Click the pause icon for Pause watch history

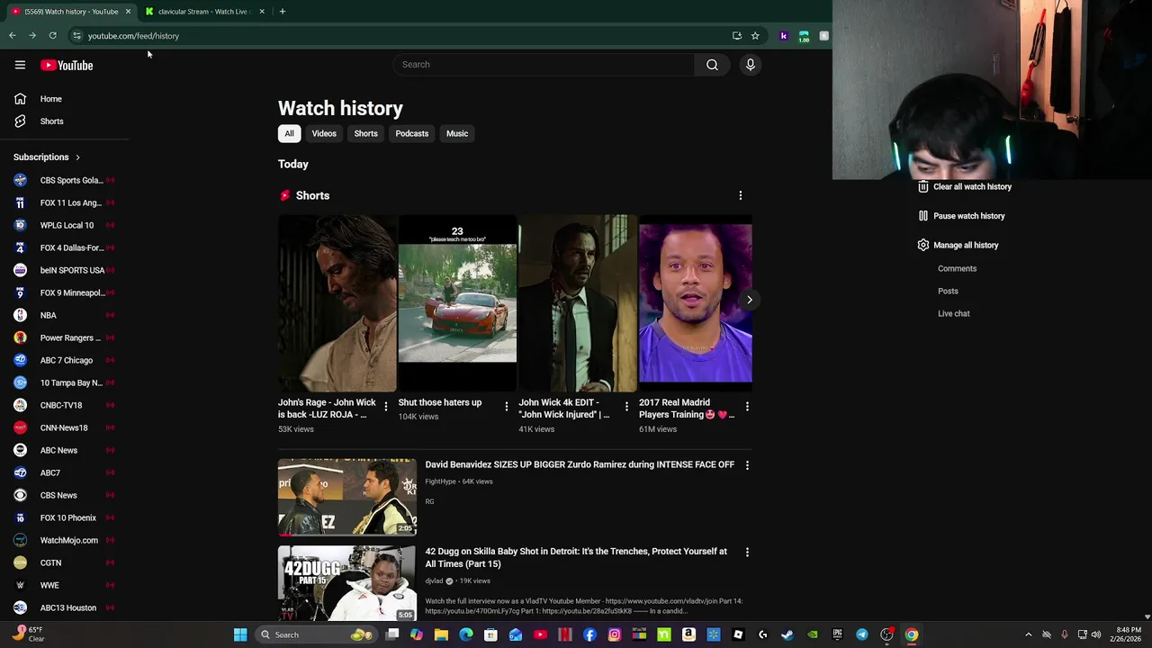[922, 216]
